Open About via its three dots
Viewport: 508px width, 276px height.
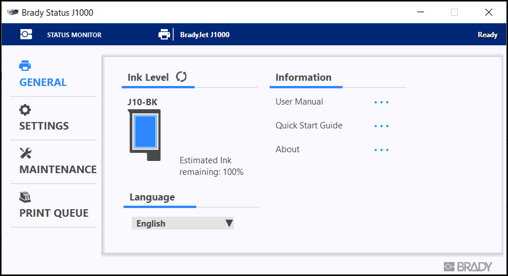pos(382,150)
